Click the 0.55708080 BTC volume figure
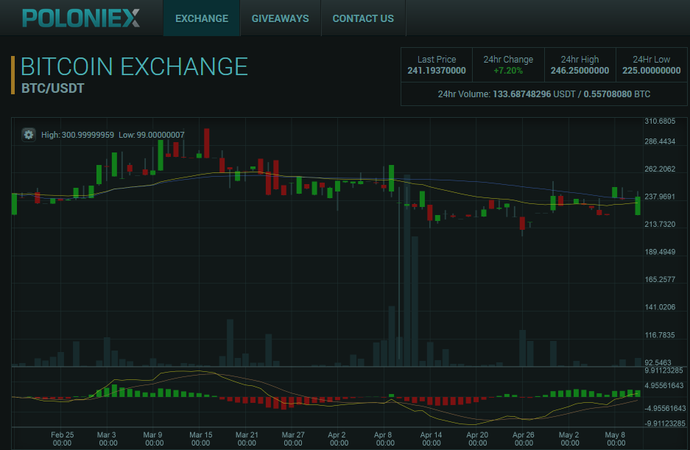The height and width of the screenshot is (450, 690). 617,94
